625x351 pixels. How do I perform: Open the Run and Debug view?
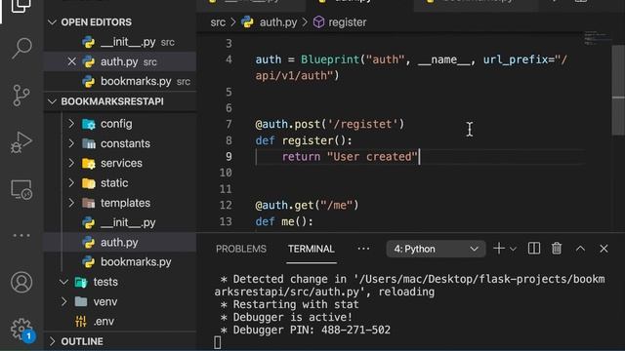point(21,142)
